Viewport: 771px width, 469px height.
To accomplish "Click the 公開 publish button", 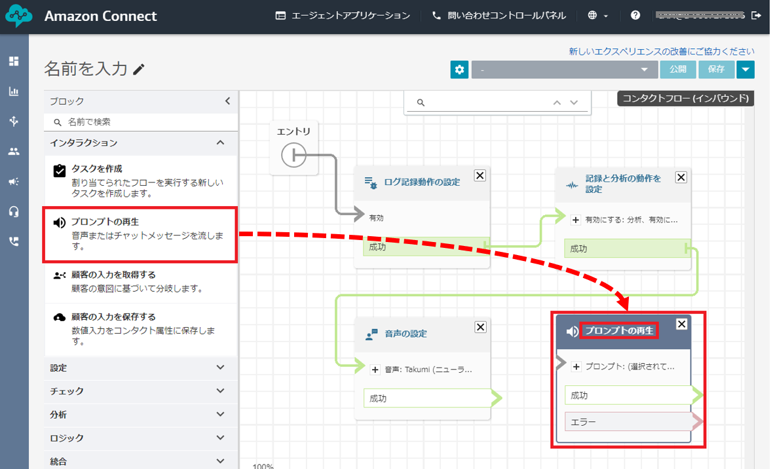I will click(678, 70).
